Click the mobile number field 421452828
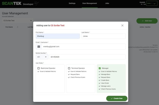Image resolution: width=159 pixels, height=105 pixels. click(87, 57)
